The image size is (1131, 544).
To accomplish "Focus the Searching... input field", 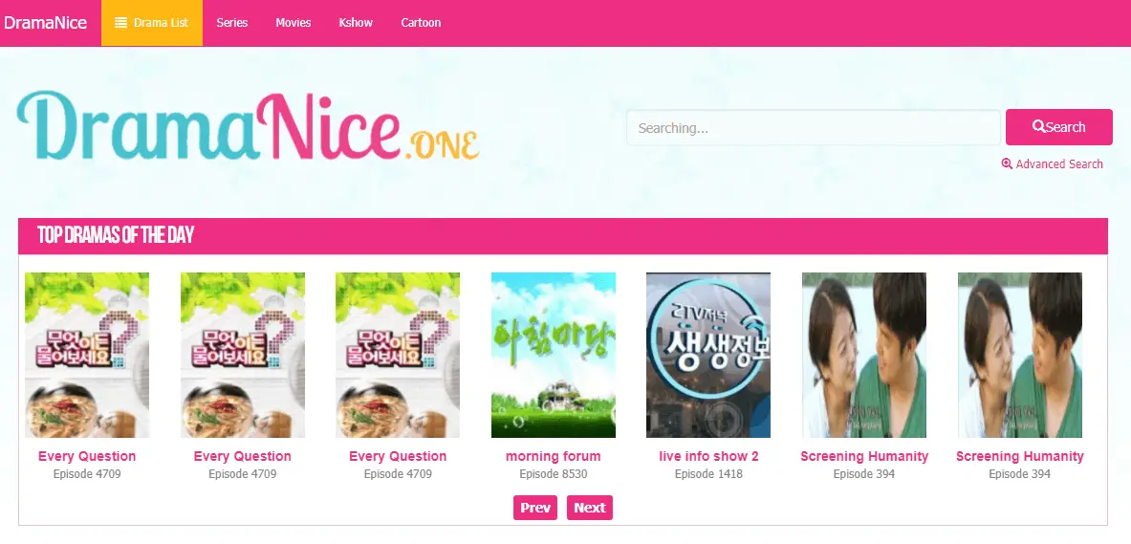I will pos(814,128).
